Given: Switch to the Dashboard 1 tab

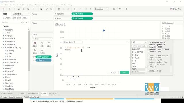Looking at the screenshot, I should pos(33,94).
